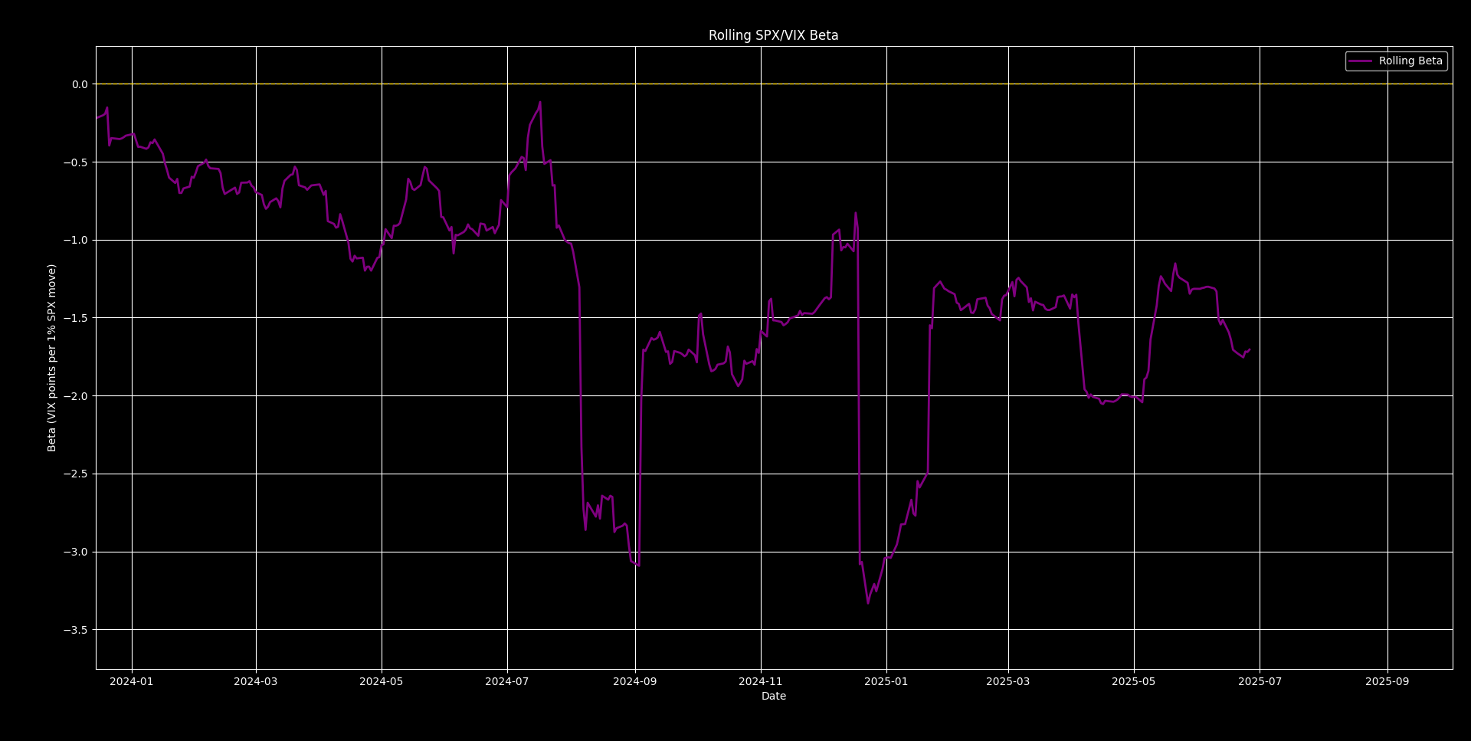Click the x-axis date '2024-03'
This screenshot has width=1471, height=741.
[256, 681]
